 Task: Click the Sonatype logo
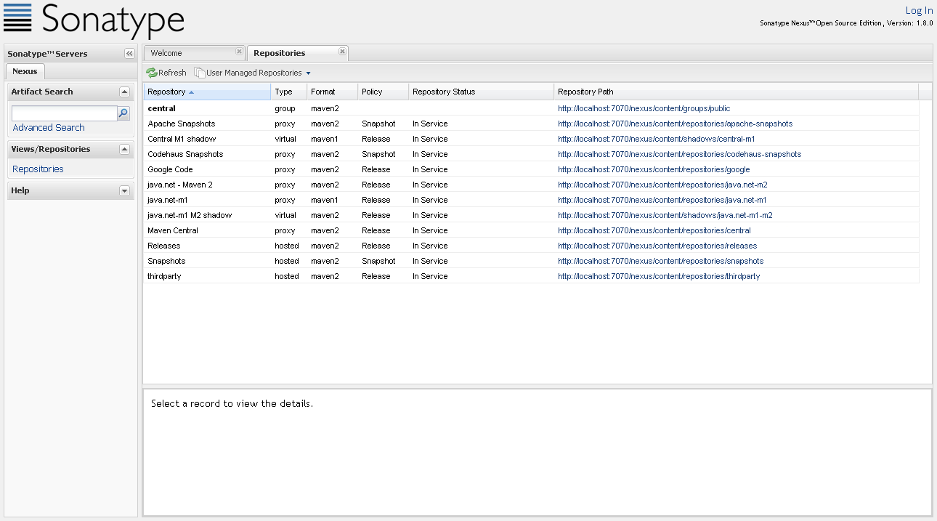[94, 20]
